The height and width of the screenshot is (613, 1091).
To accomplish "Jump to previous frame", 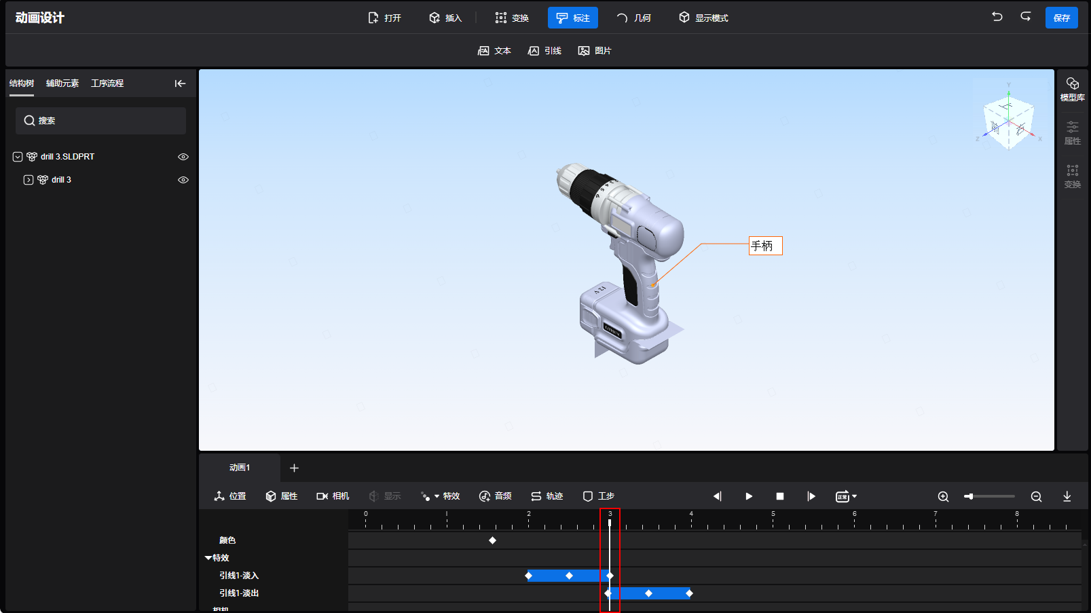I will click(718, 496).
